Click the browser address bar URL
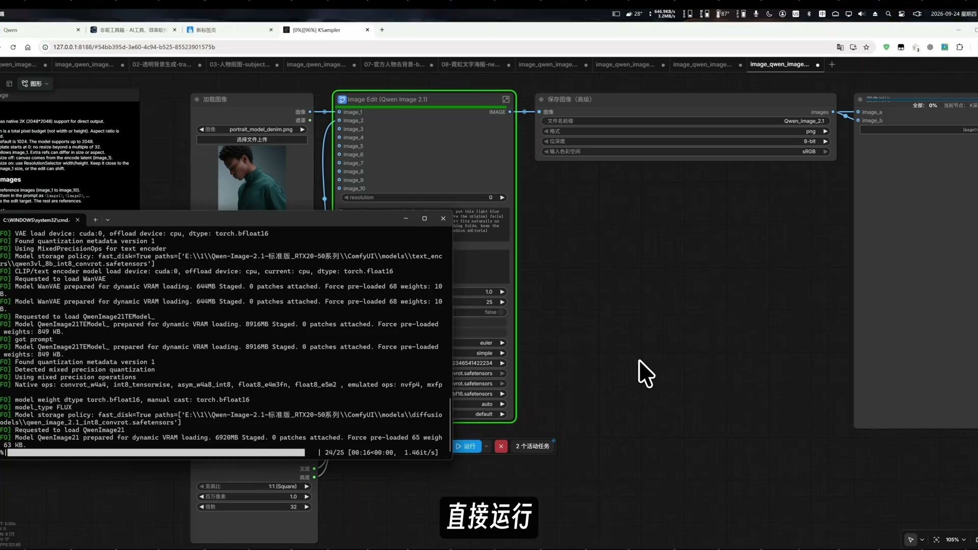978x550 pixels. pyautogui.click(x=134, y=47)
